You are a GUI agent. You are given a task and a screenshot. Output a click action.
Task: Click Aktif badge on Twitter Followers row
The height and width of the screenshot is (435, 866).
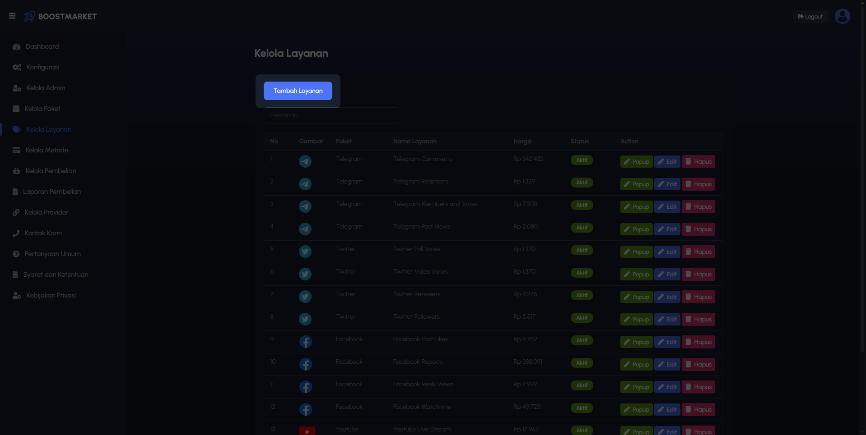[x=582, y=318]
